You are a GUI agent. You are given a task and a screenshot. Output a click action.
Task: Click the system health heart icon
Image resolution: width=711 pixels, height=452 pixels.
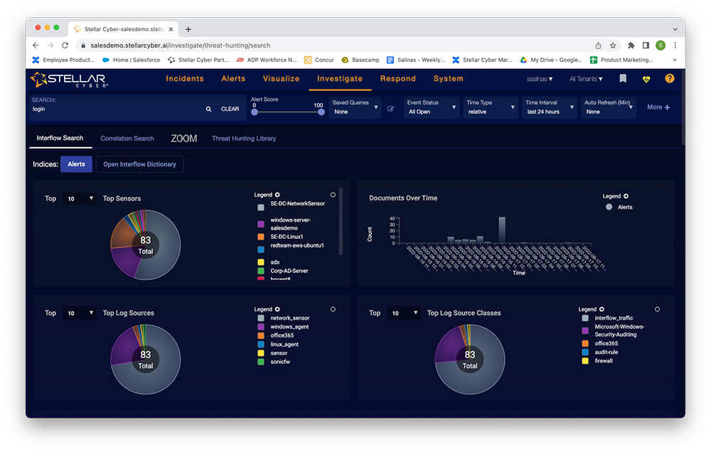pos(646,79)
